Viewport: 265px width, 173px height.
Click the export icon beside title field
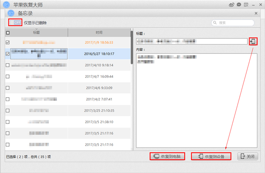click(x=253, y=41)
